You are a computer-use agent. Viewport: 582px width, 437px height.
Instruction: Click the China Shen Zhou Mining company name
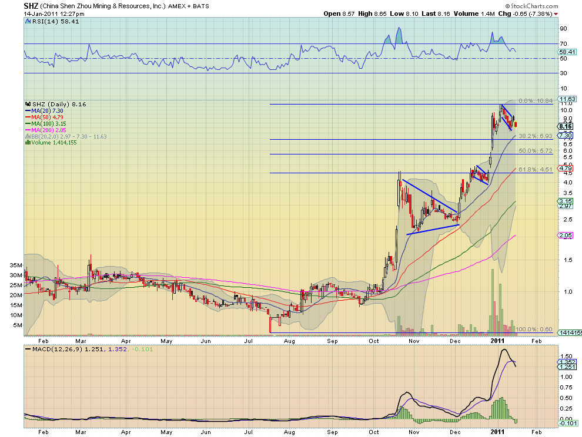click(102, 6)
